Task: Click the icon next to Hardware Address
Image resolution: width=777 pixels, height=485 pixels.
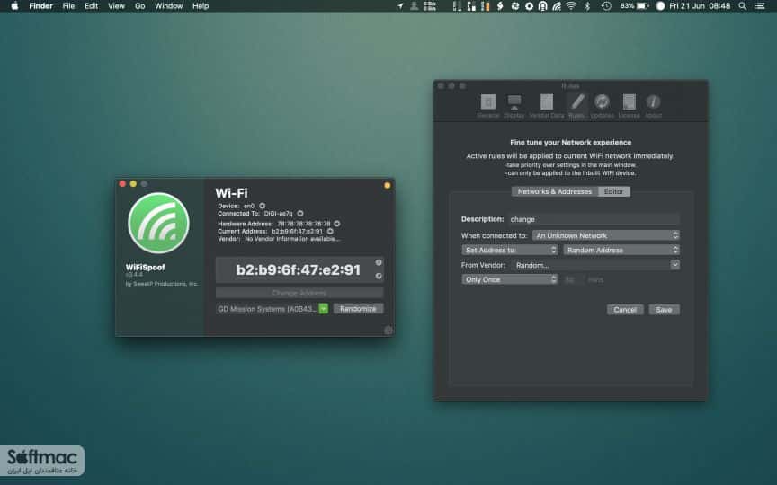Action: pyautogui.click(x=337, y=224)
